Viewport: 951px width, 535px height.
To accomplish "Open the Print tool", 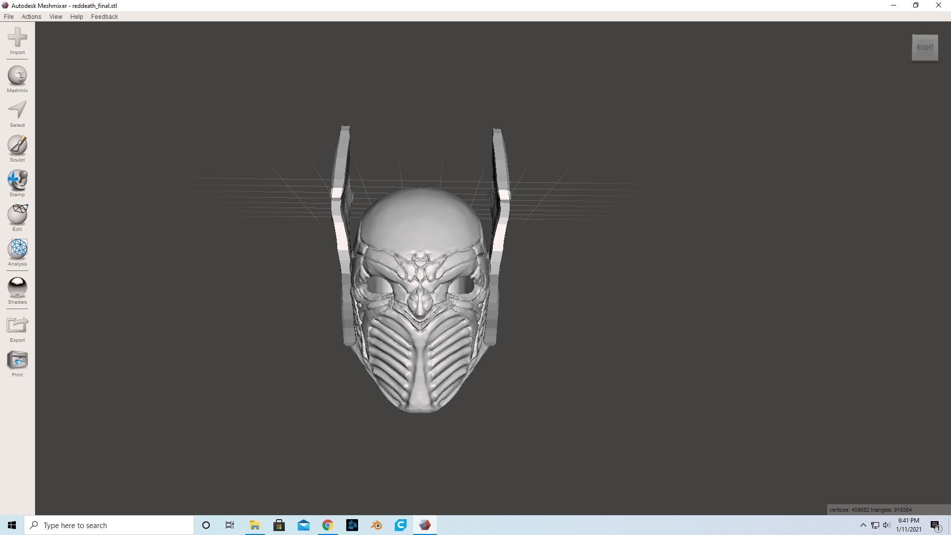I will coord(17,363).
